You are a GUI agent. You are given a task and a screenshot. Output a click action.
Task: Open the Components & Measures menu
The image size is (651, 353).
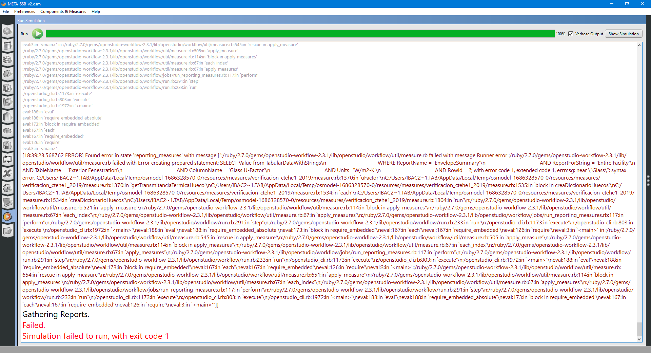tap(63, 11)
